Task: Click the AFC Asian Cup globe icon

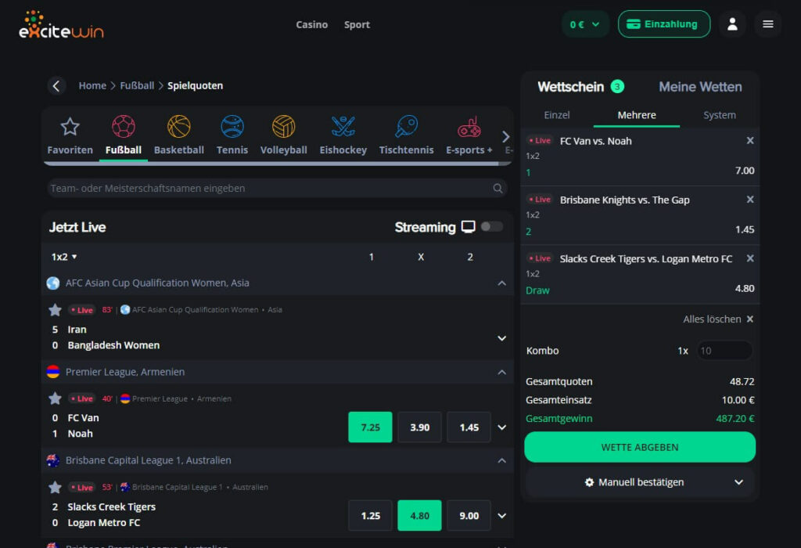Action: tap(53, 283)
